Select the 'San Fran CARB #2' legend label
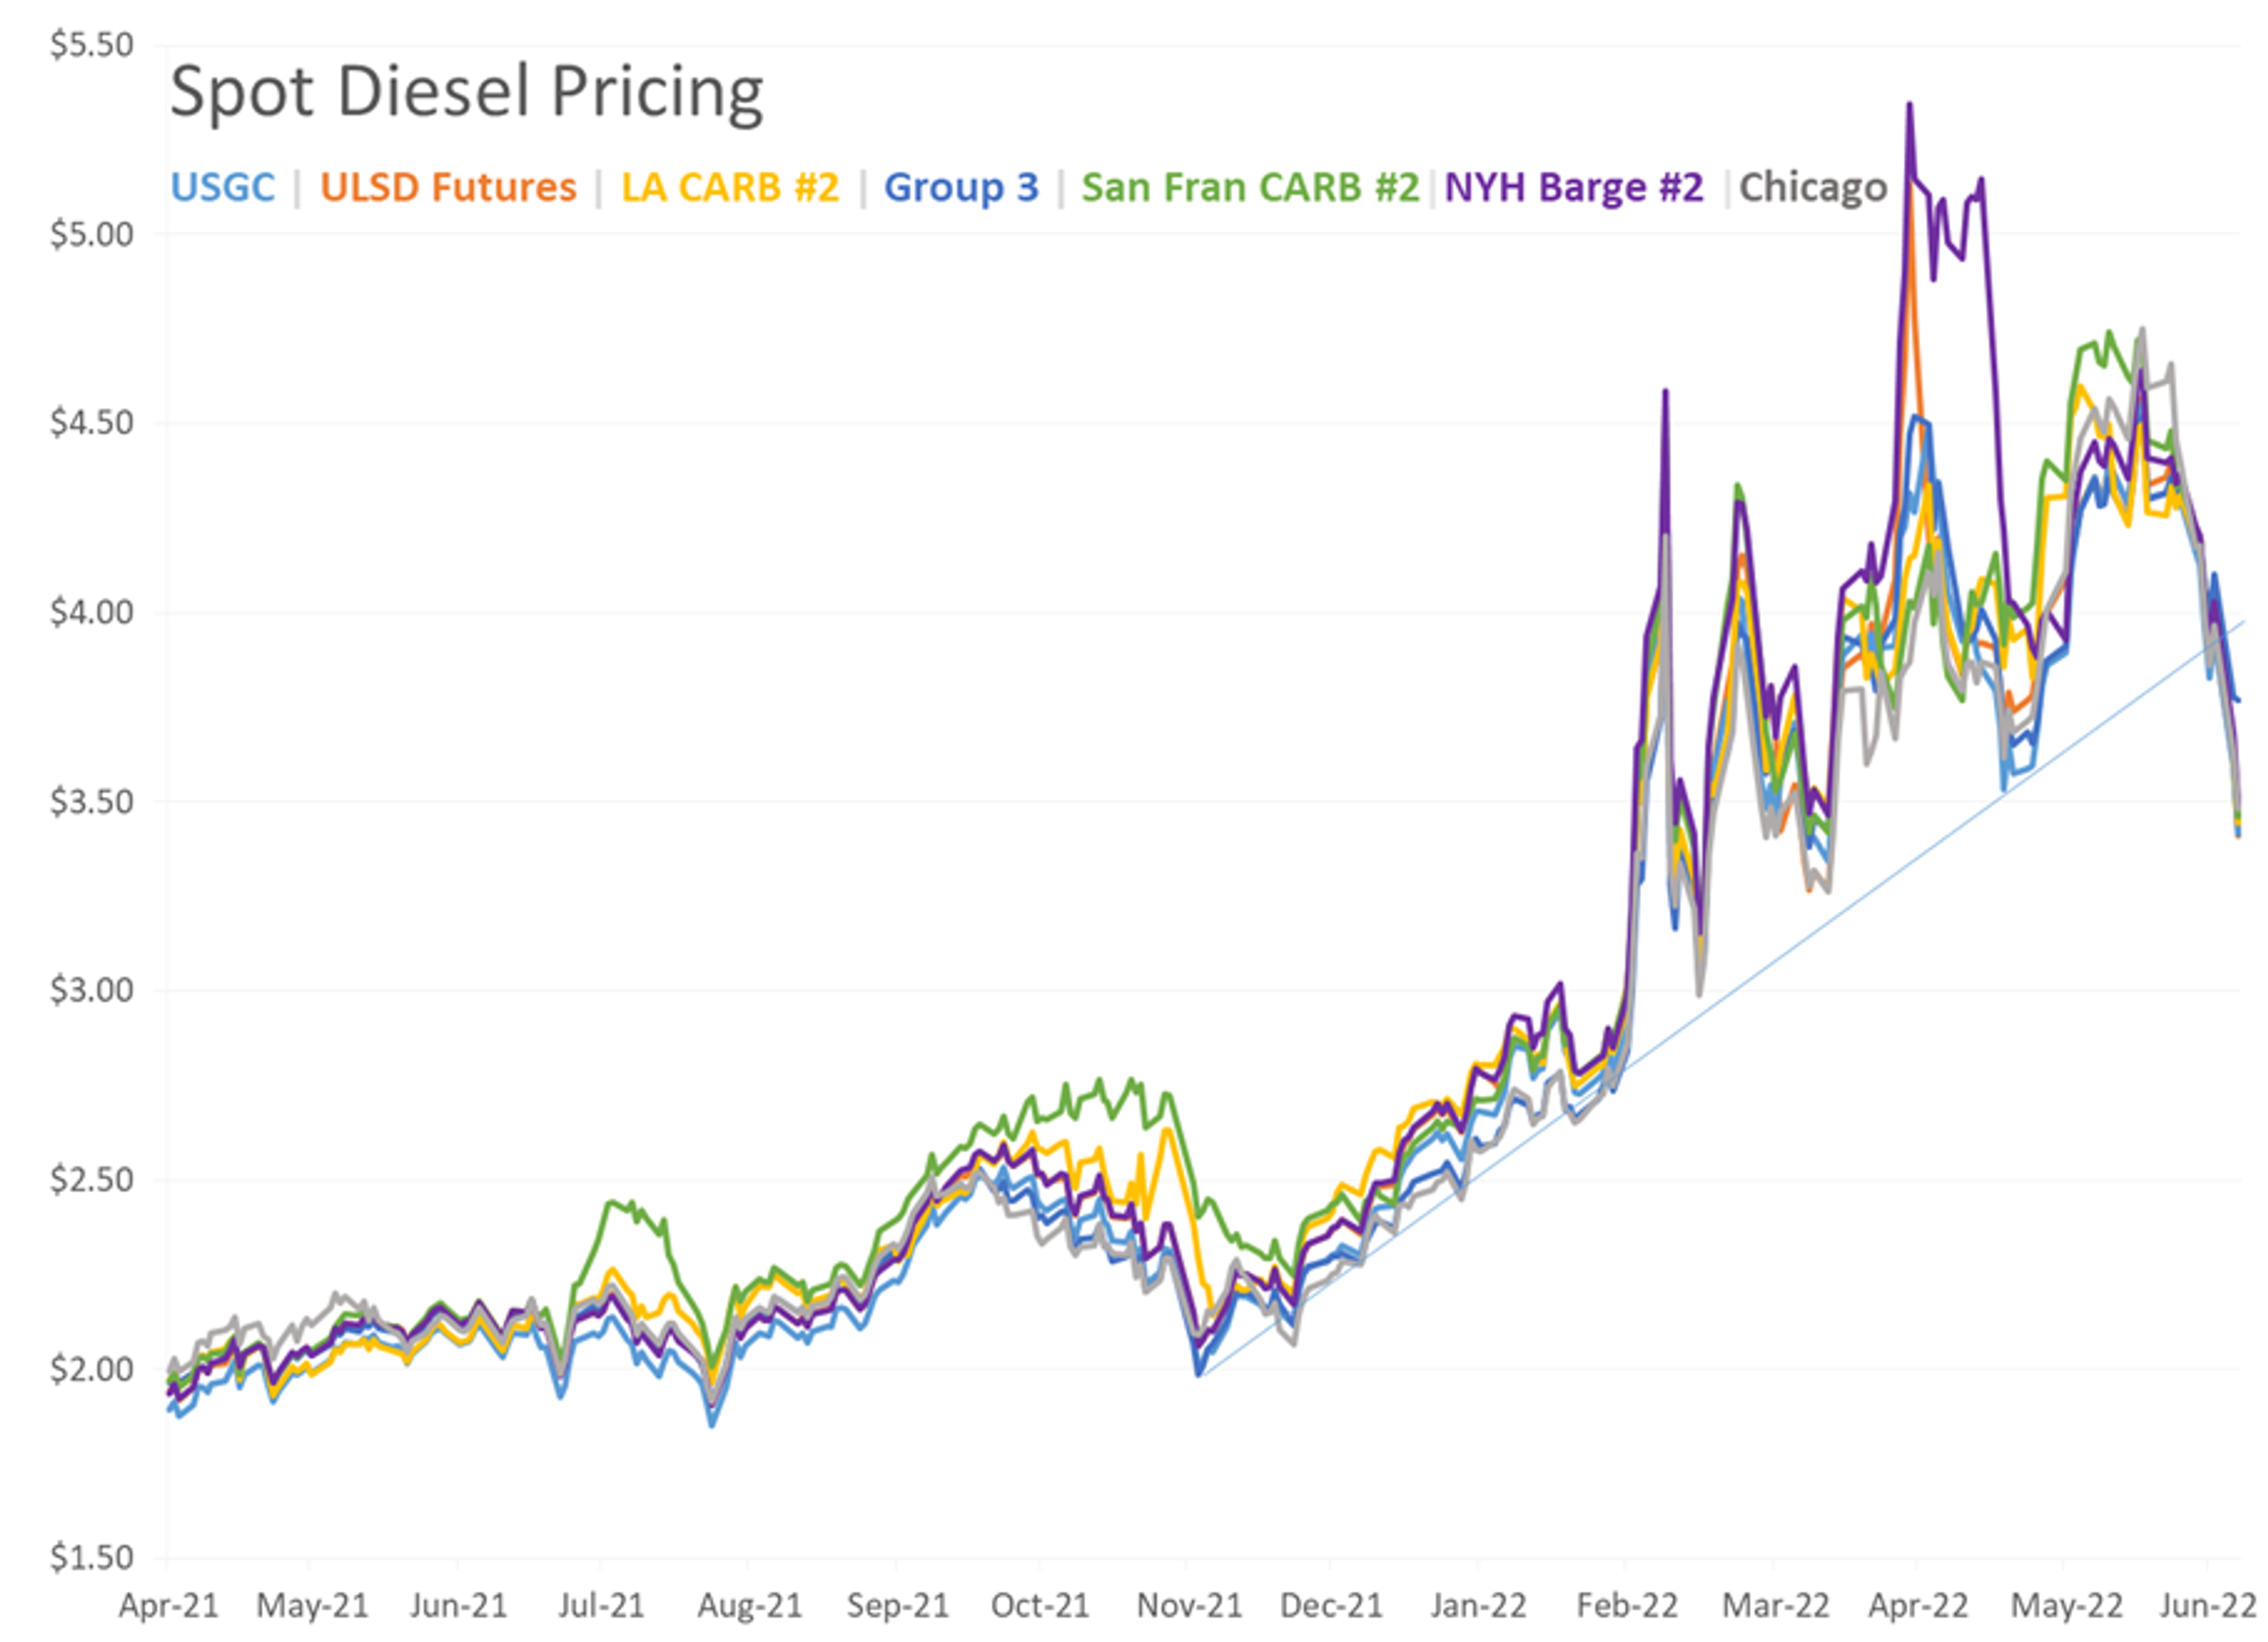 [x=1250, y=187]
